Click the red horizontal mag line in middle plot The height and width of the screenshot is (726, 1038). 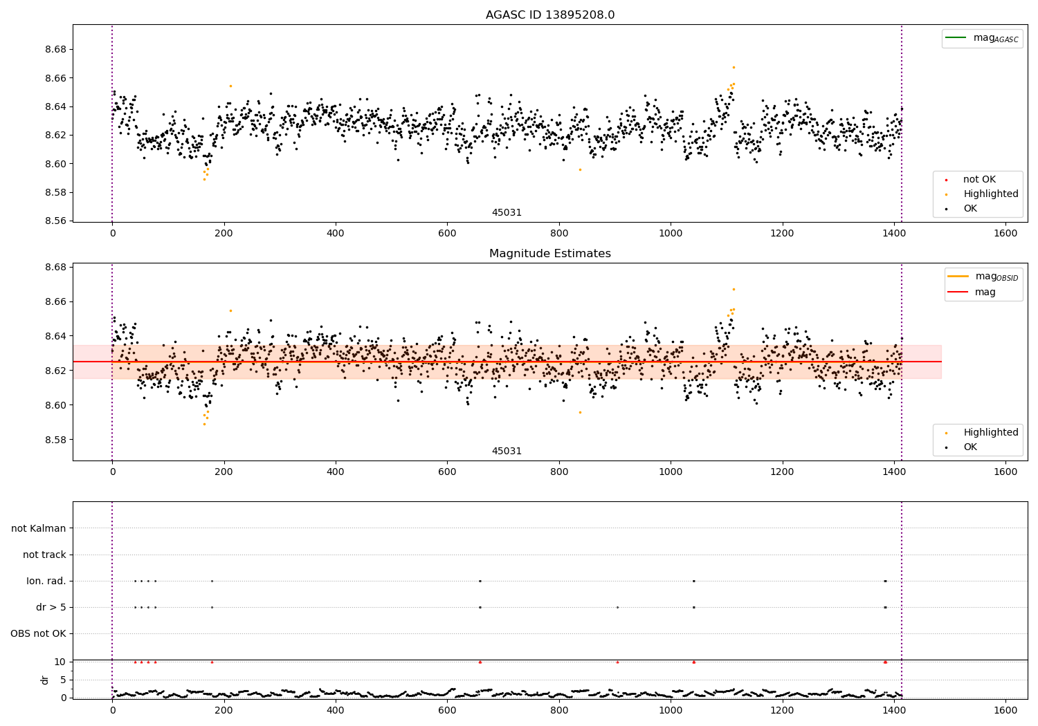tap(507, 362)
